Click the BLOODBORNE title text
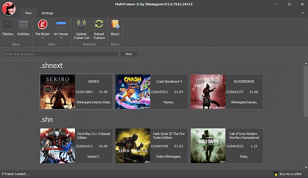 tap(244, 82)
